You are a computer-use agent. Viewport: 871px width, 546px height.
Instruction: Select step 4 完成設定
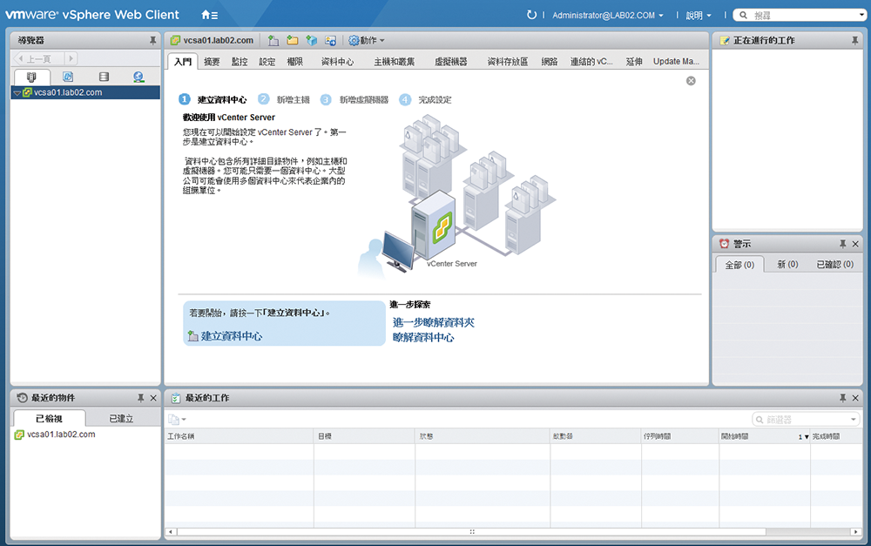[426, 99]
